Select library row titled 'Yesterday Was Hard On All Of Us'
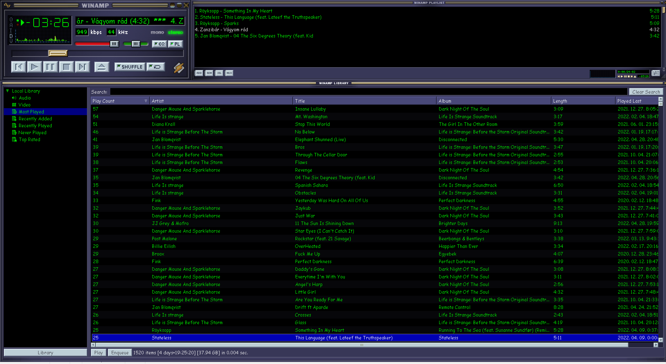 375,201
